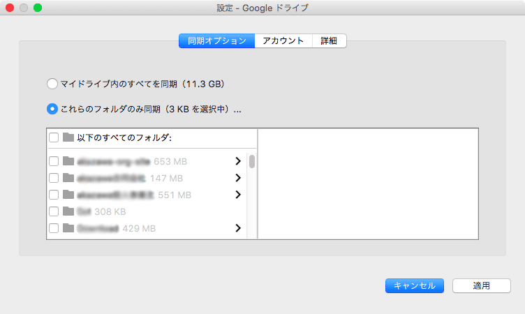
Task: Check the 429 MB folder checkbox
Action: click(54, 228)
